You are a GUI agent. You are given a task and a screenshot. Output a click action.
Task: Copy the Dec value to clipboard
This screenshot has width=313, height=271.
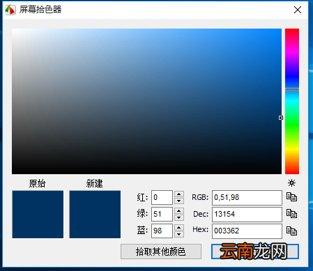coord(291,214)
